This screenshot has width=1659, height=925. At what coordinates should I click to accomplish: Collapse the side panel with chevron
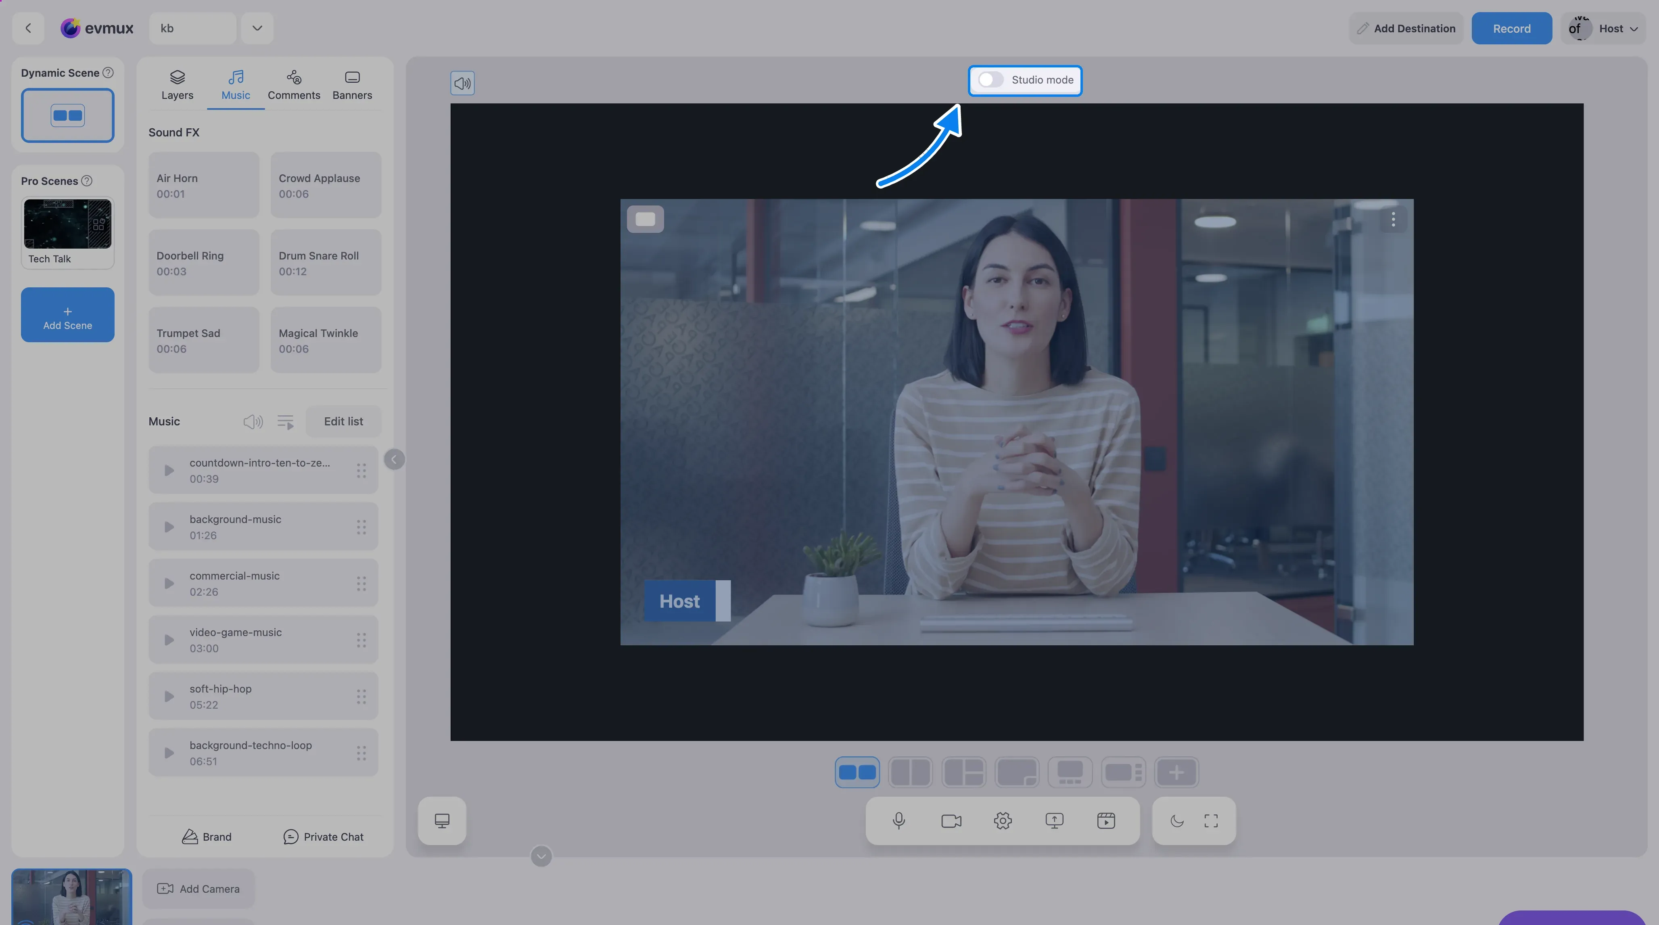(x=394, y=460)
